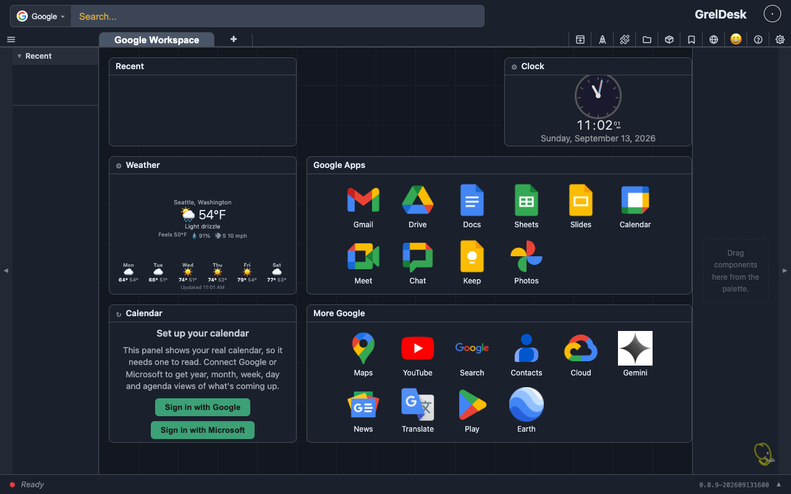Click the smiley emoji icon
The image size is (791, 494).
[736, 39]
